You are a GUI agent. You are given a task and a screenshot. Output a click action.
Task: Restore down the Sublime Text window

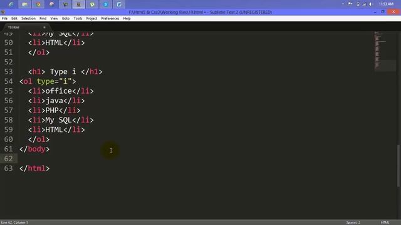(383, 12)
